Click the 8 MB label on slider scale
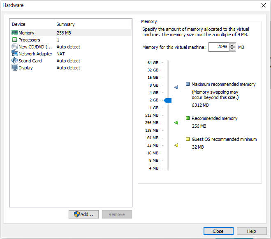 [x=154, y=160]
